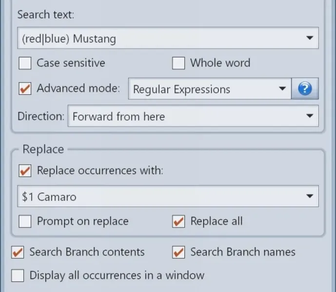Expand the replacement text history dropdown
Image resolution: width=336 pixels, height=292 pixels.
tap(309, 197)
